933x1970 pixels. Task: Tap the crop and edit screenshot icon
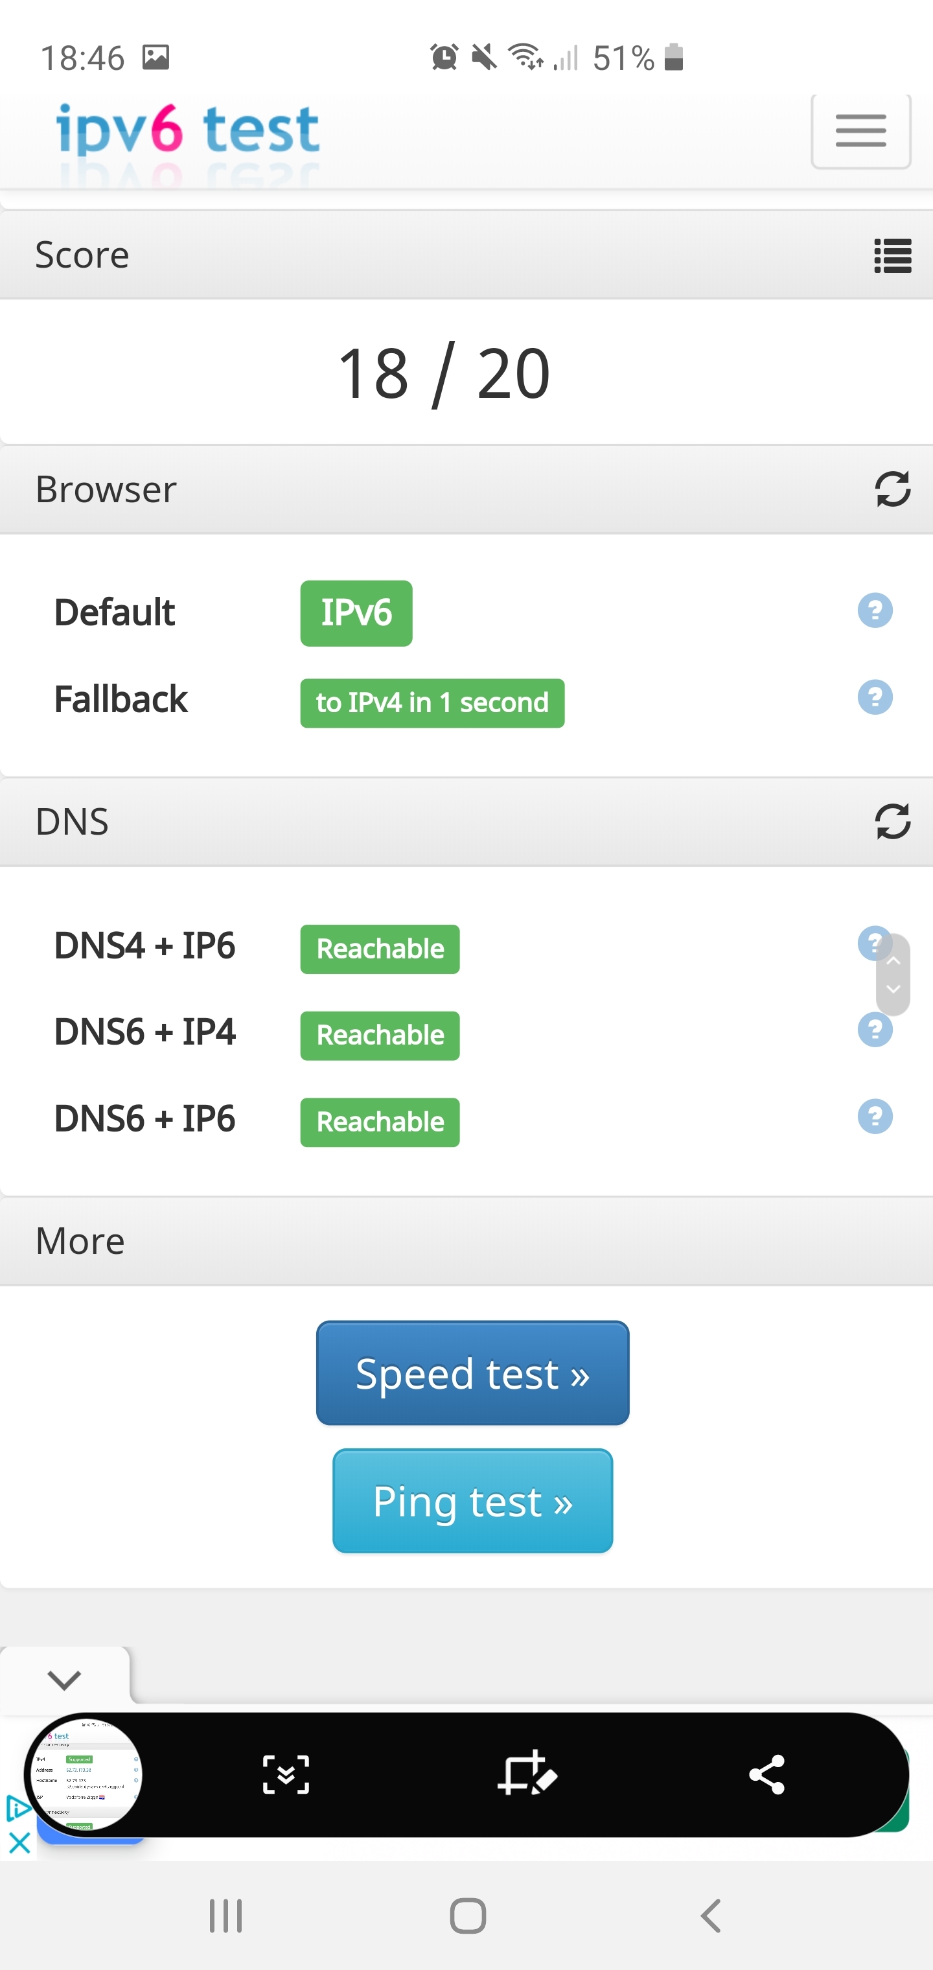(527, 1773)
